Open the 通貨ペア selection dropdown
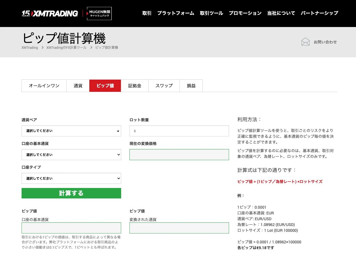Viewport: 356px width, 269px height. click(x=71, y=131)
